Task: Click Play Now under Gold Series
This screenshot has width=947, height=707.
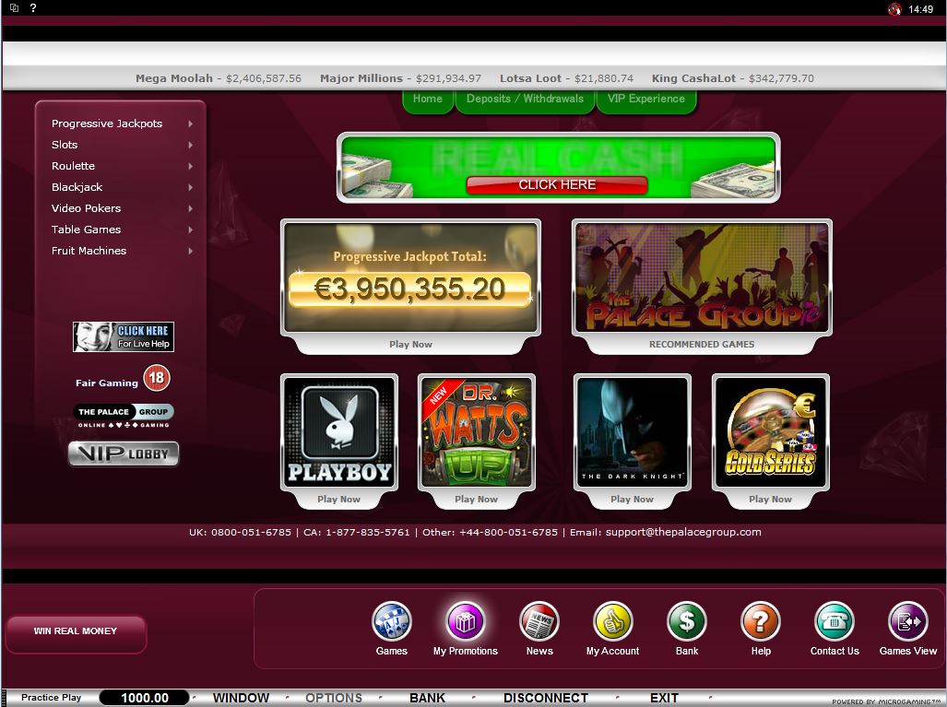Action: coord(770,500)
